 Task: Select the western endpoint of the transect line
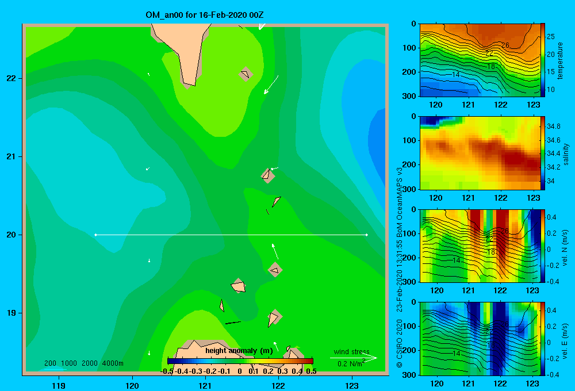(95, 235)
